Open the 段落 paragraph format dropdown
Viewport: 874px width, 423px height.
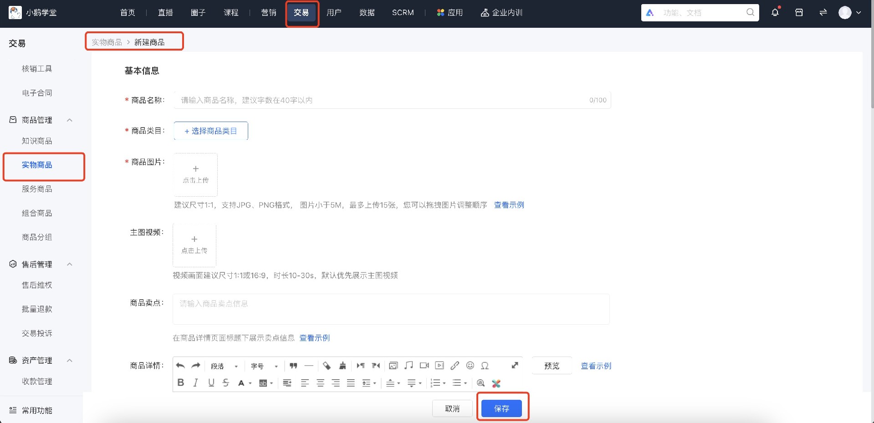(224, 366)
